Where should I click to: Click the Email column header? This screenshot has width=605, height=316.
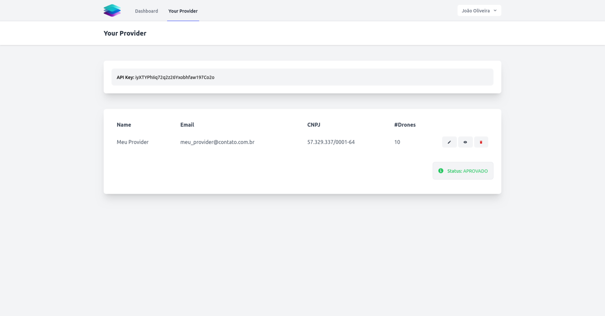187,125
